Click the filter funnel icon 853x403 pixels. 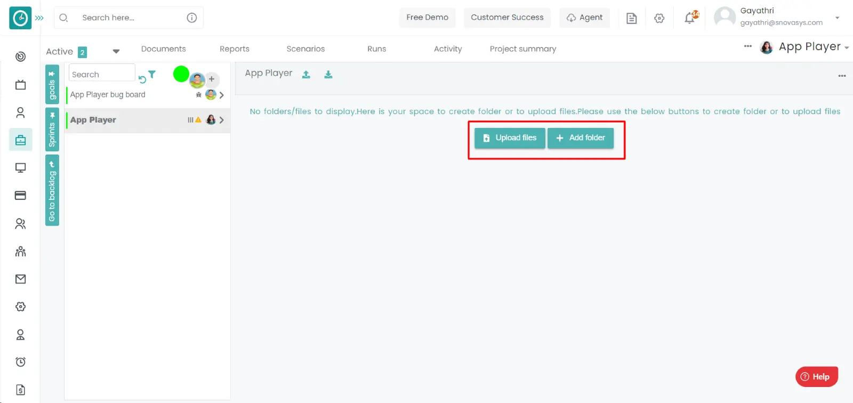(152, 75)
